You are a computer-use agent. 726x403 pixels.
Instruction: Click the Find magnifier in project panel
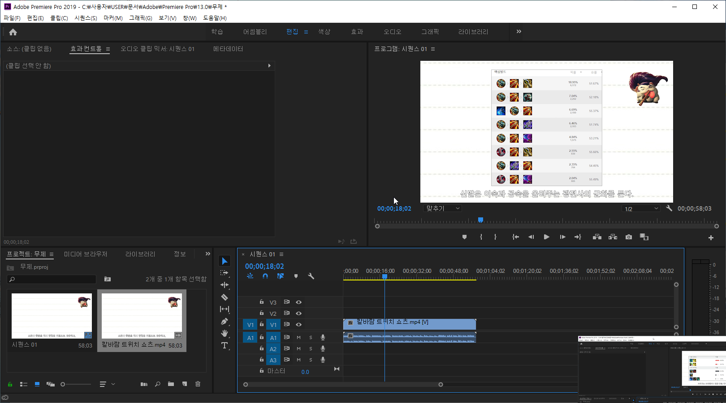tap(157, 384)
